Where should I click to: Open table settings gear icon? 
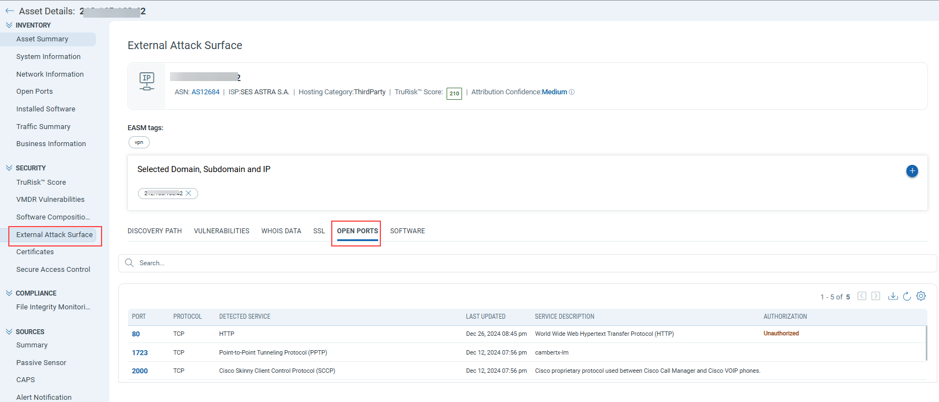coord(921,296)
